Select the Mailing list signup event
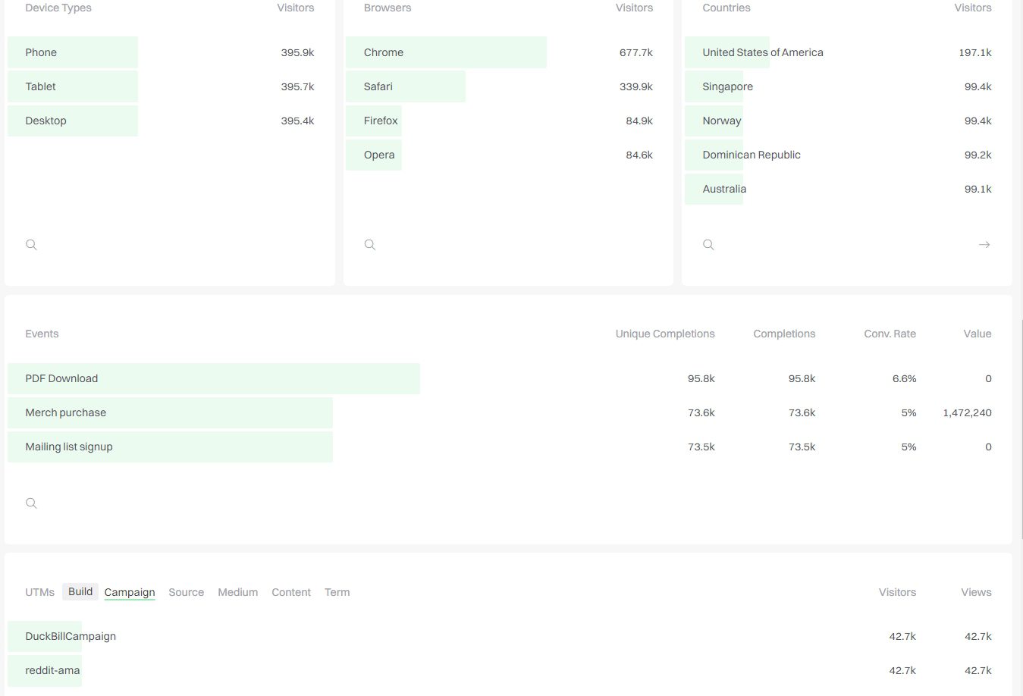The height and width of the screenshot is (696, 1023). (x=508, y=447)
